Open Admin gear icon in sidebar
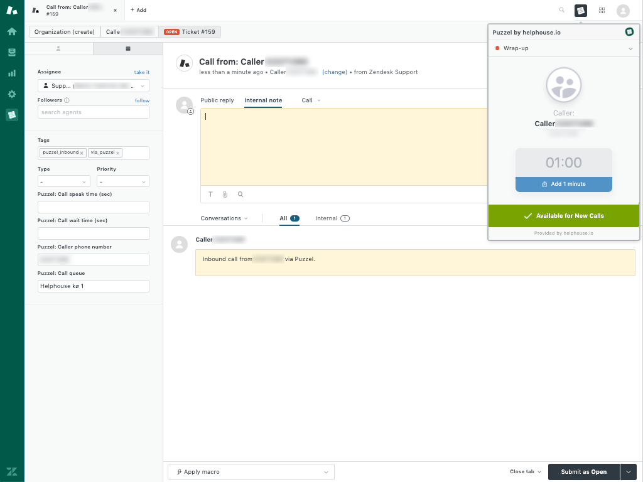Screen dimensions: 643x482 coord(12,94)
